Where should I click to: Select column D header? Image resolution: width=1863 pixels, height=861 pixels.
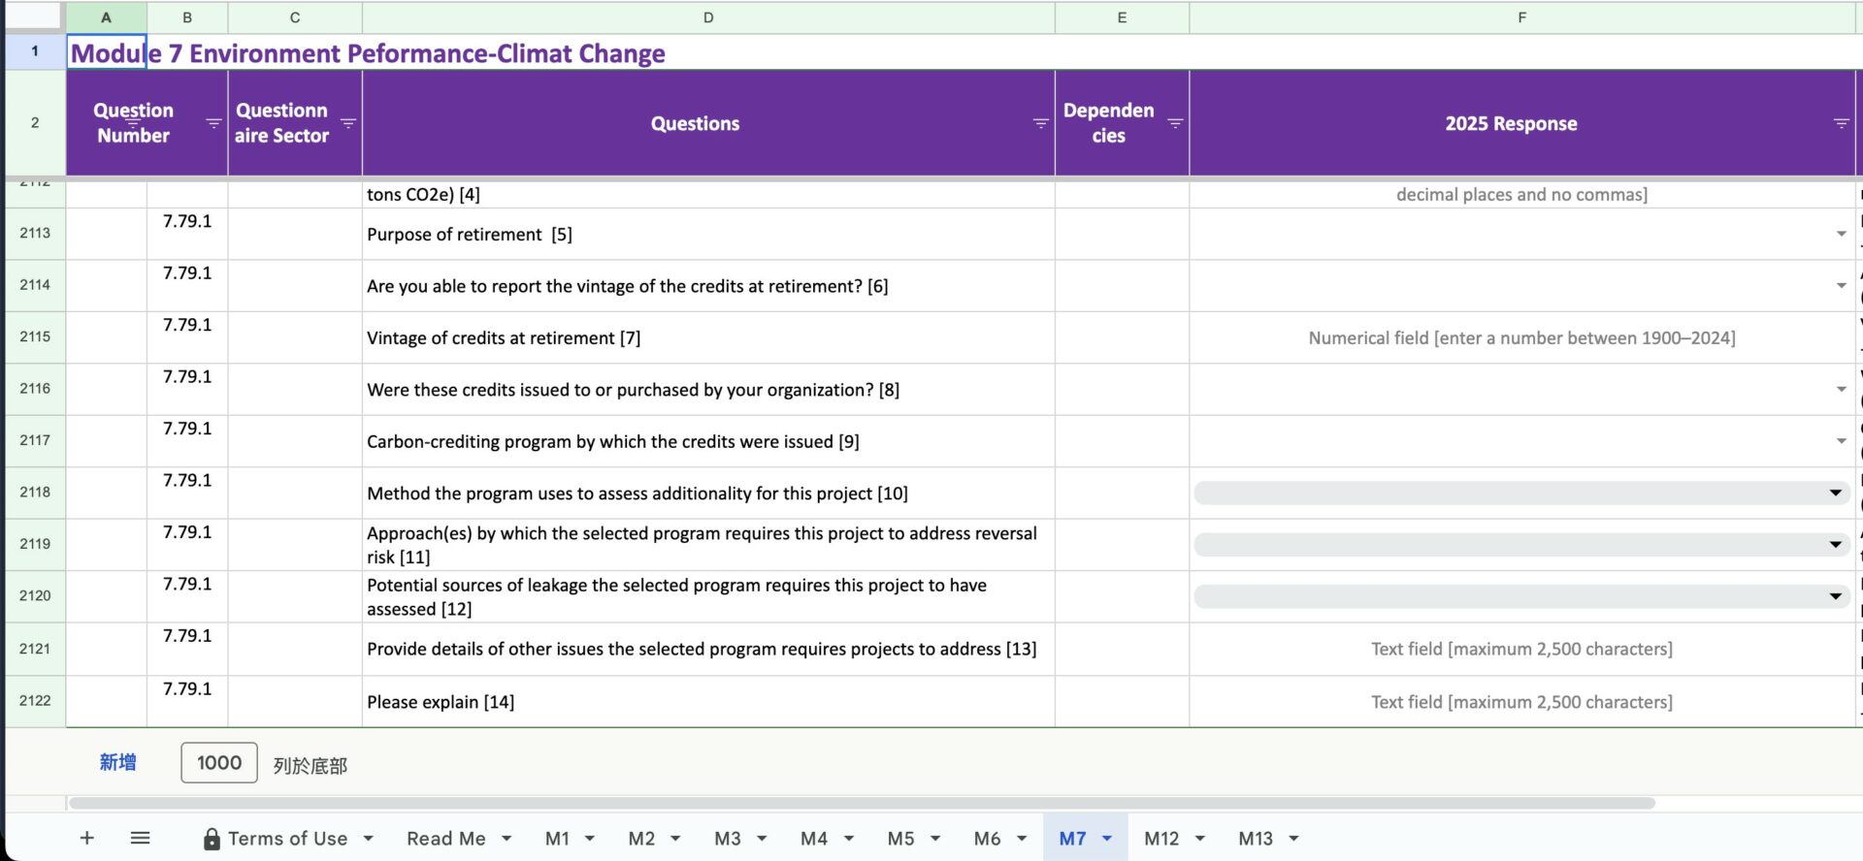708,17
